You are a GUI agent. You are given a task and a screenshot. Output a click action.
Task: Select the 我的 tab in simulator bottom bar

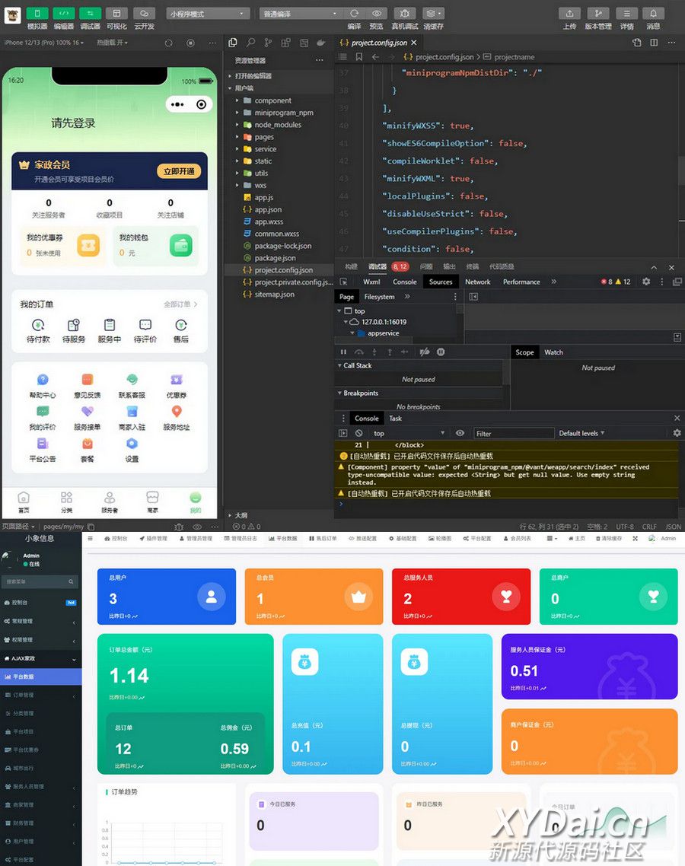click(196, 501)
